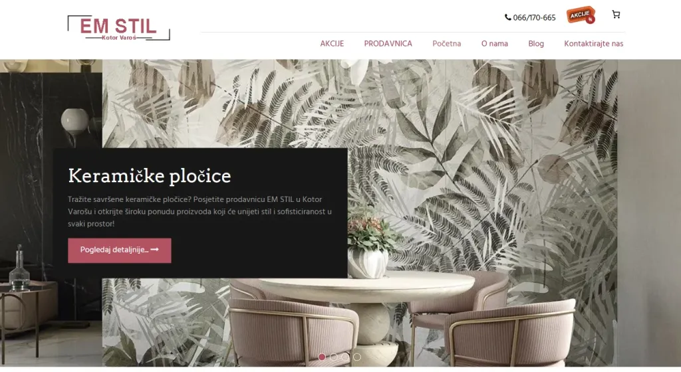
Task: Open Kontaktirajte nas page
Action: tap(593, 44)
